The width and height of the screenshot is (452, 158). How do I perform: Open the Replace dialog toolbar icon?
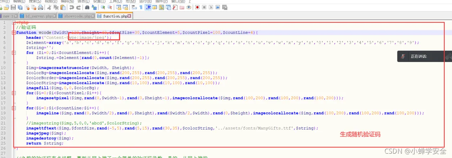pos(94,7)
